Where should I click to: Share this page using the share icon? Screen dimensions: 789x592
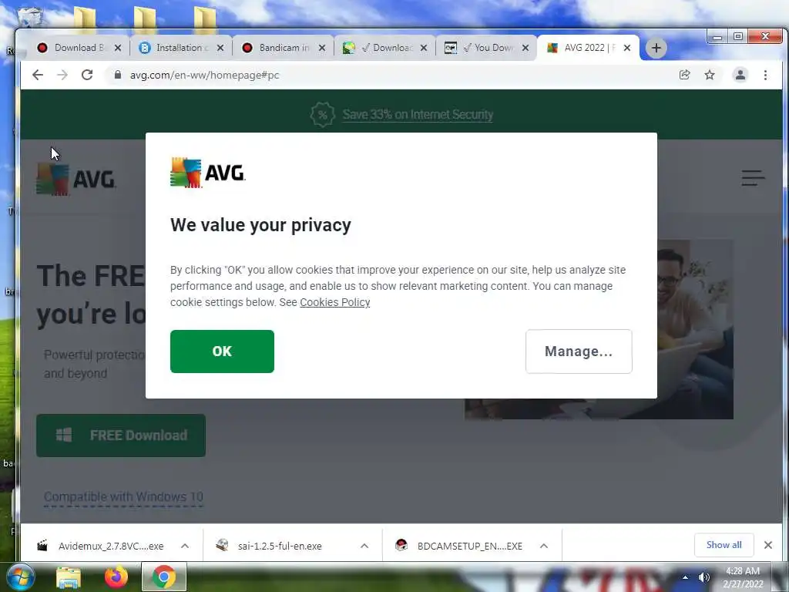pyautogui.click(x=684, y=75)
